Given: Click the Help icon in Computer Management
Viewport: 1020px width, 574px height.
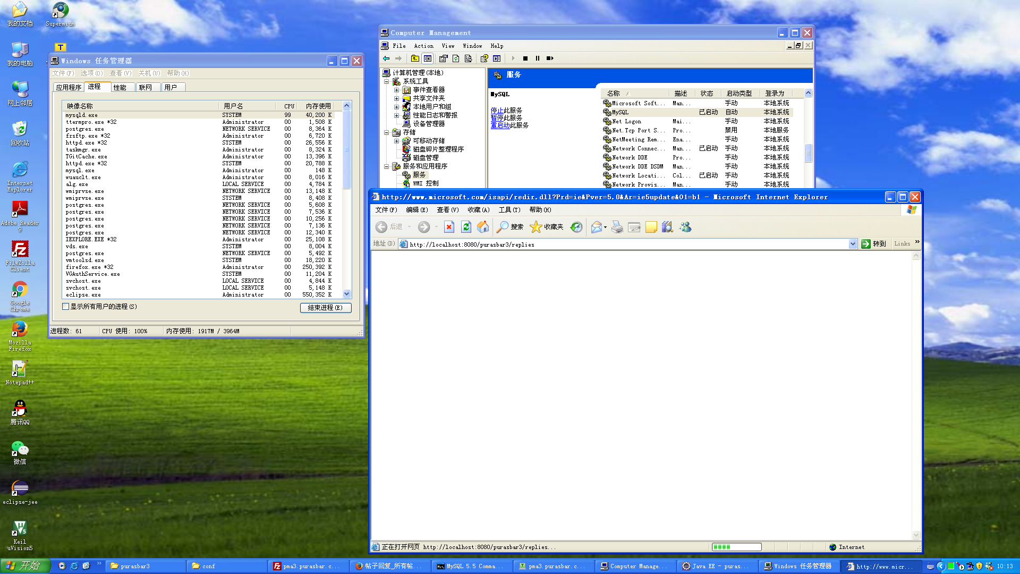Looking at the screenshot, I should 484,58.
